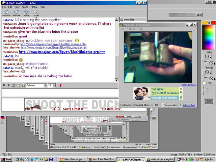
Task: Toggle italic text formatting
Action: point(8,85)
